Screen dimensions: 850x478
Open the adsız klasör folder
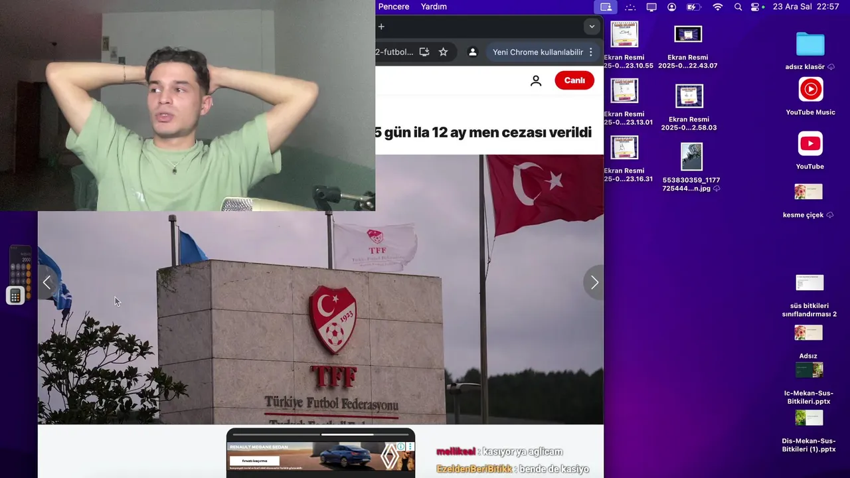coord(810,44)
